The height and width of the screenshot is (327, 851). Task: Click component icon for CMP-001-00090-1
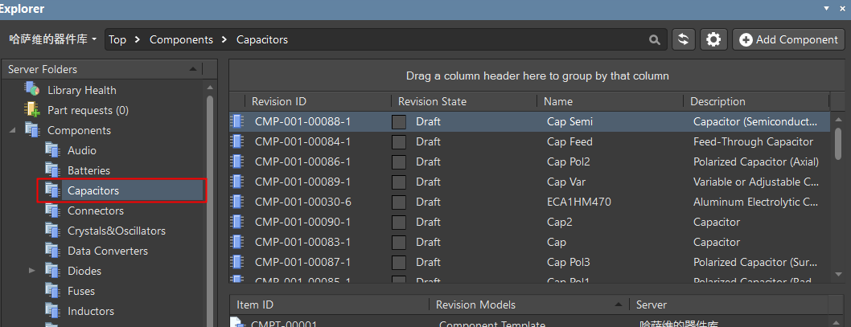point(236,222)
